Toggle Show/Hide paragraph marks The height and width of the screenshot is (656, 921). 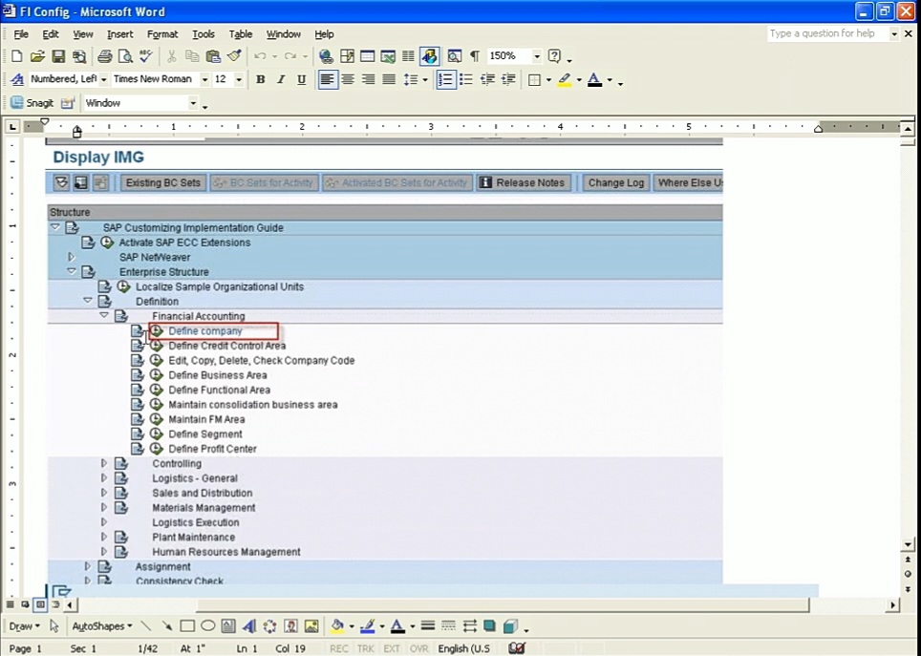(x=475, y=56)
